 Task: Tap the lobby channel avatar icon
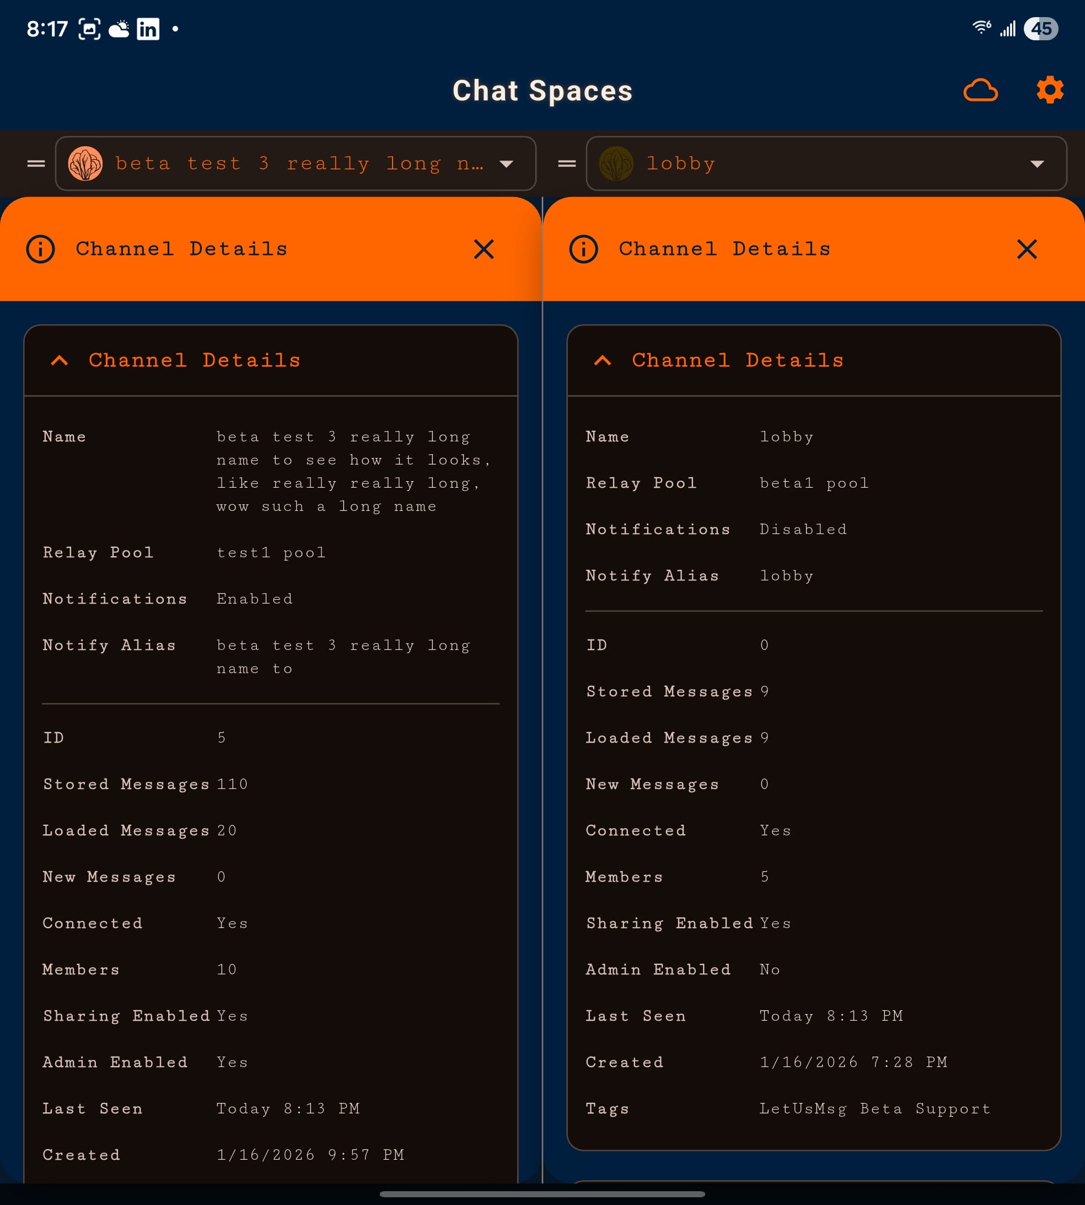point(616,163)
